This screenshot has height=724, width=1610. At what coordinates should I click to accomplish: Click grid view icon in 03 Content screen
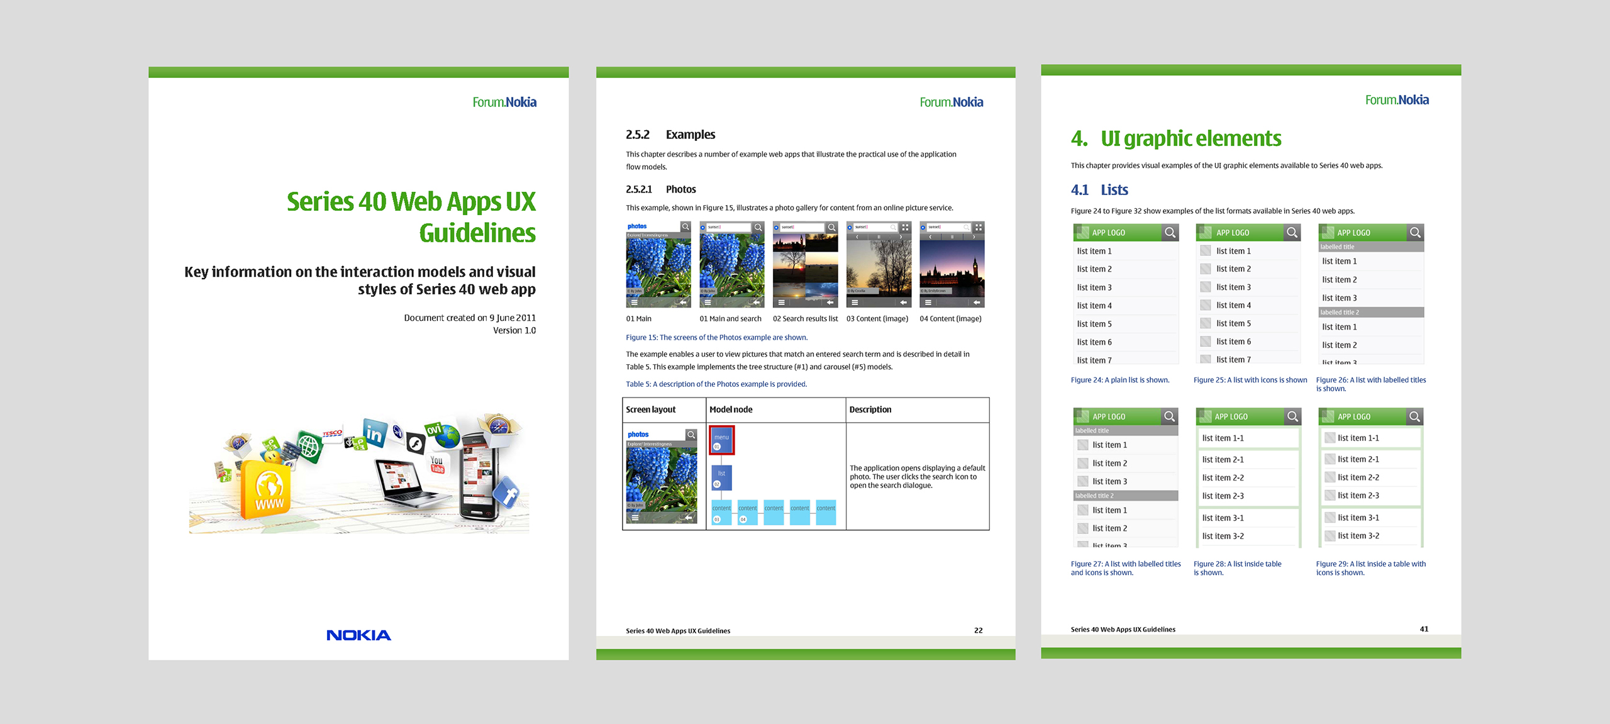(x=905, y=227)
